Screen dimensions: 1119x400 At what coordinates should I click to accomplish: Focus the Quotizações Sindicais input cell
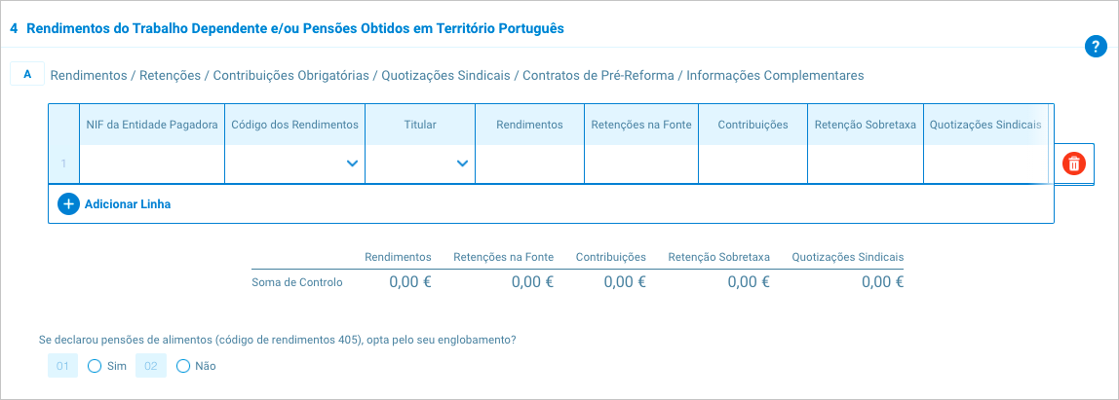(984, 164)
